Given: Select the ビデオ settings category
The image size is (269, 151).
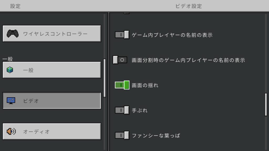Looking at the screenshot, I should (x=52, y=101).
